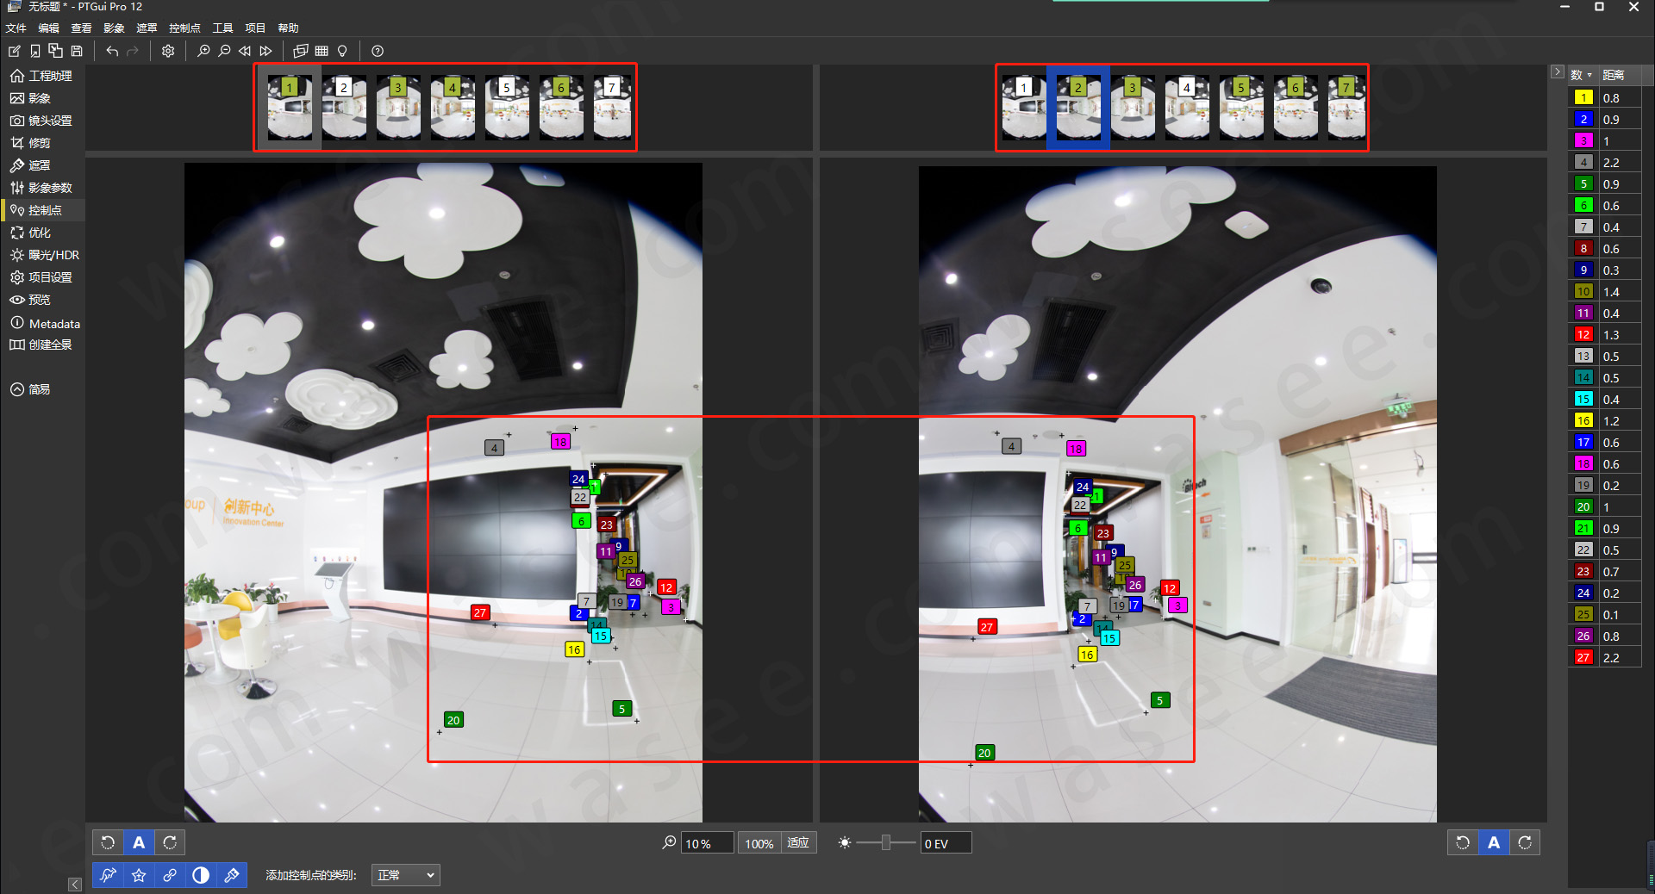The image size is (1655, 894).
Task: Toggle the link tool in the control point toolbar
Action: pyautogui.click(x=170, y=875)
